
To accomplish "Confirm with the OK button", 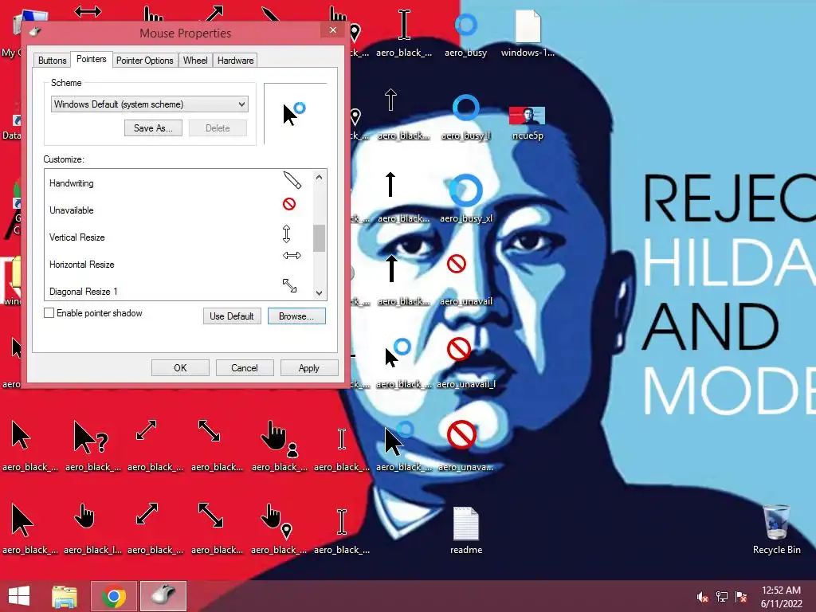I will pyautogui.click(x=180, y=368).
